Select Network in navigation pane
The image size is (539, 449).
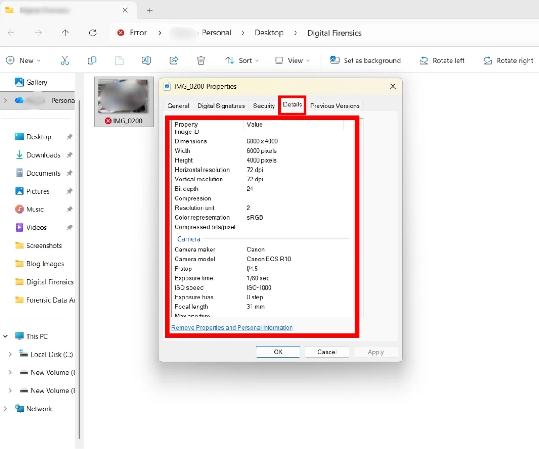[33, 409]
